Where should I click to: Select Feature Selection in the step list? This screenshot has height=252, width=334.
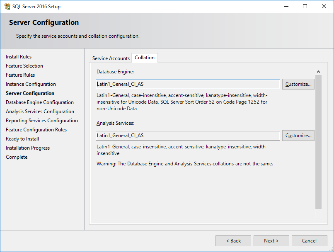[24, 66]
